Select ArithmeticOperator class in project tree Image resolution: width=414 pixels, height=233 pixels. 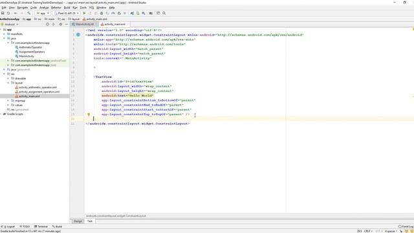[30, 47]
